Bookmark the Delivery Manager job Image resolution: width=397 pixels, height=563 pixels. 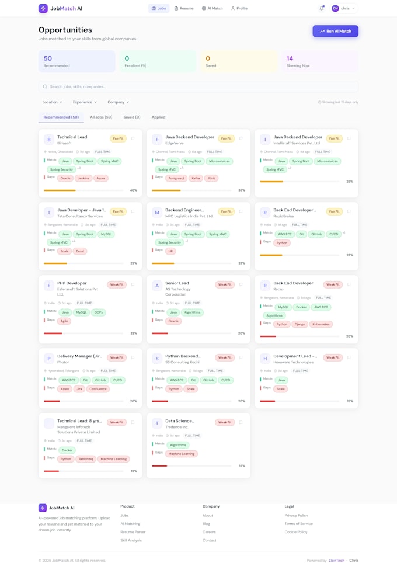[133, 357]
